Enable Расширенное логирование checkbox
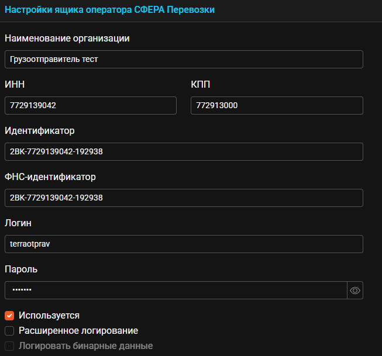The width and height of the screenshot is (382, 356). pos(9,331)
